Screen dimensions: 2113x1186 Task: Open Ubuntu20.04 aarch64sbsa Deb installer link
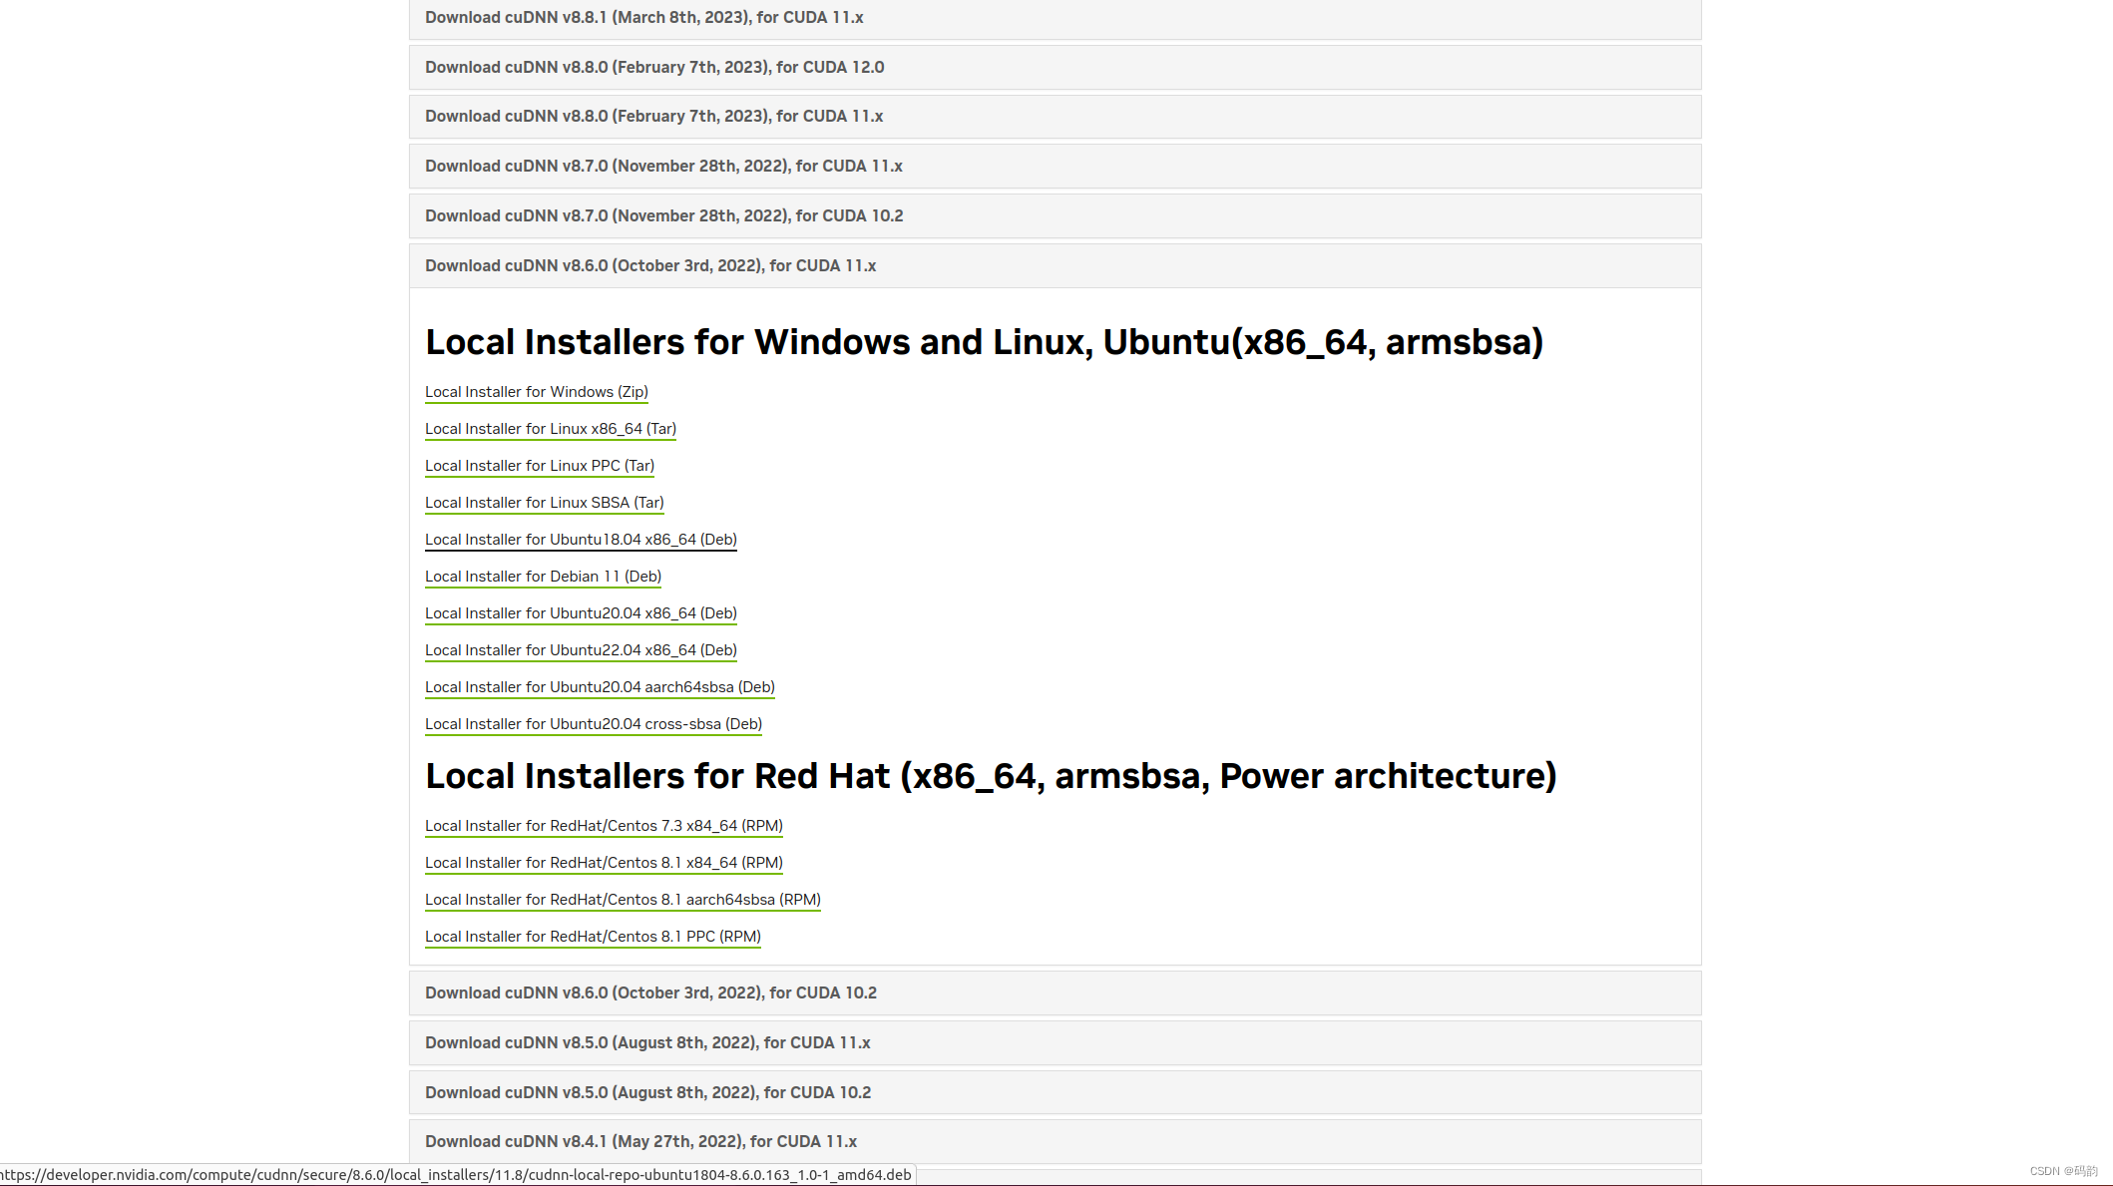point(600,687)
